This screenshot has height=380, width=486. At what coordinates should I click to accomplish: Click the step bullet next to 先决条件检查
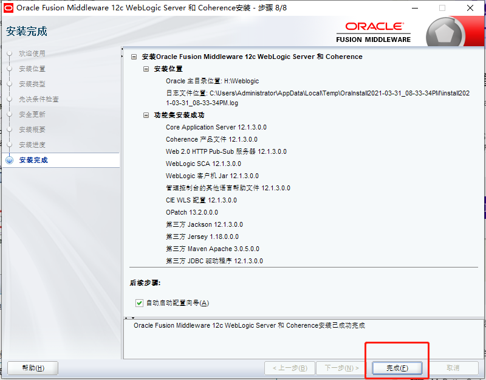(x=10, y=99)
